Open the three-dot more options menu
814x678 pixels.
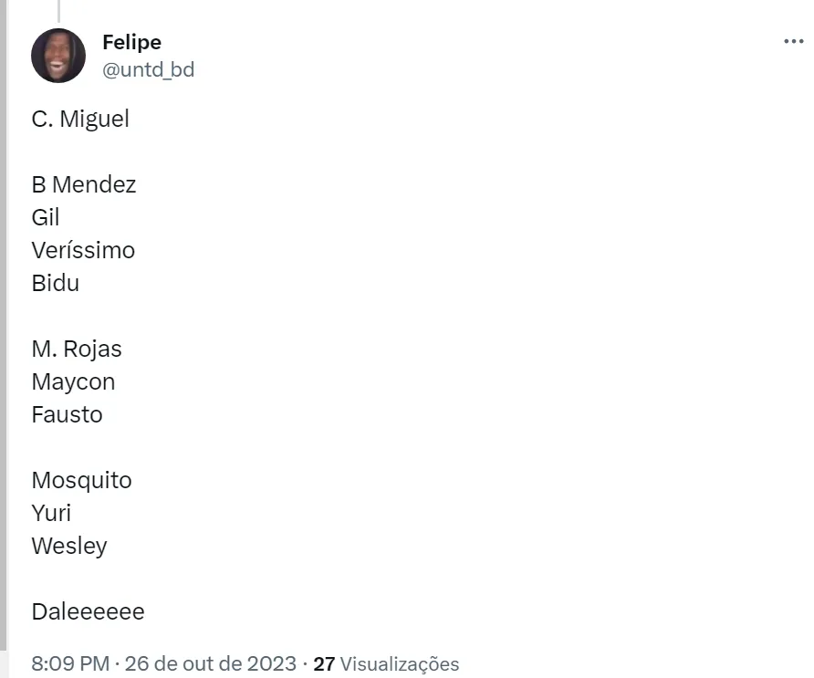(793, 42)
